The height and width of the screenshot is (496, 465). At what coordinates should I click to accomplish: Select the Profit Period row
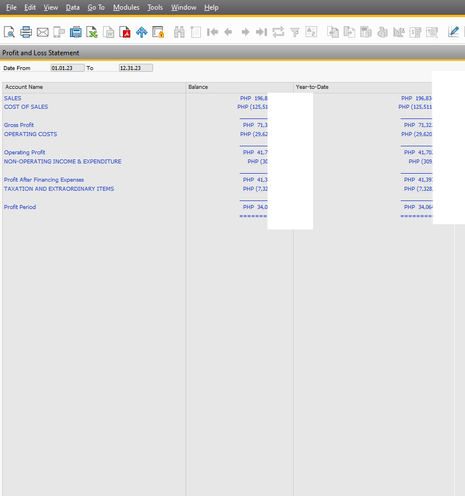(20, 207)
